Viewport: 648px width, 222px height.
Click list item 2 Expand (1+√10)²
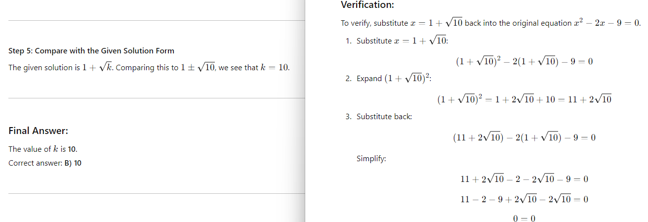[x=390, y=78]
